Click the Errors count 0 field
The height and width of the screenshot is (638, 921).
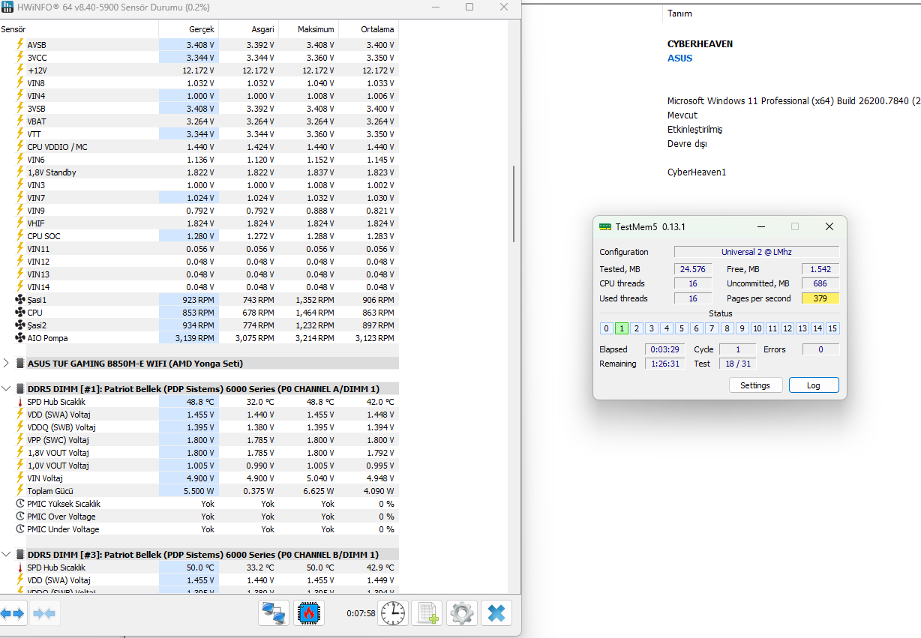coord(820,349)
